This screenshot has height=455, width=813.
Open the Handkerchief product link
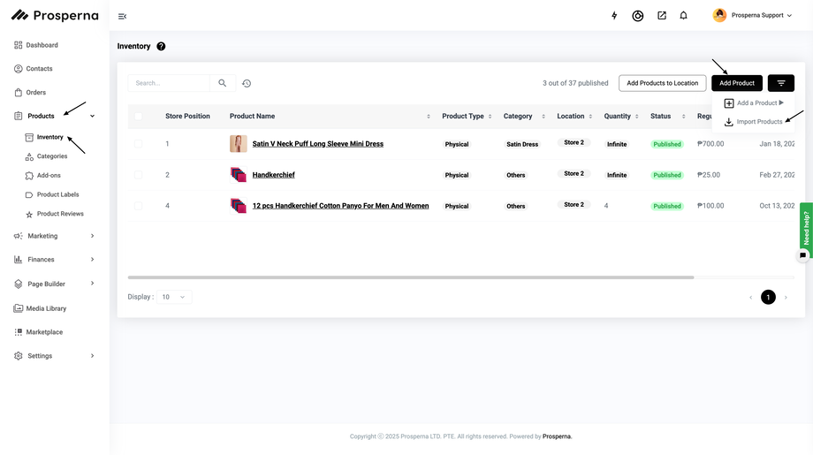pyautogui.click(x=273, y=175)
